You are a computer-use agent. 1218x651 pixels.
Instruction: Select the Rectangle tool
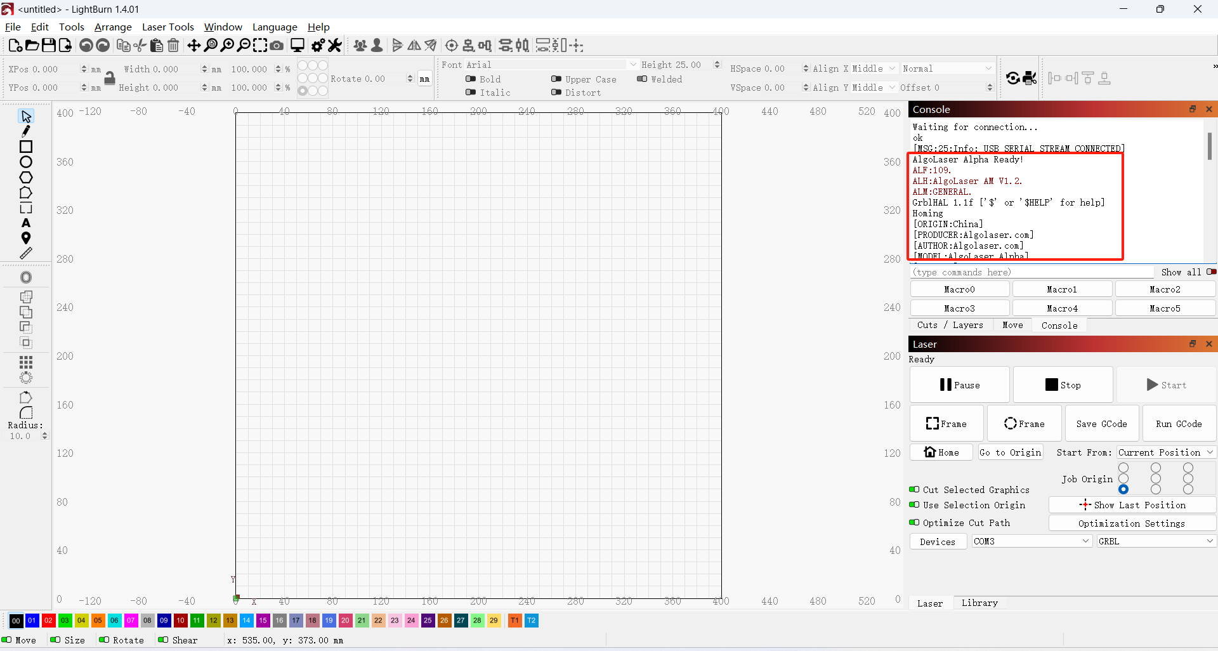point(26,147)
